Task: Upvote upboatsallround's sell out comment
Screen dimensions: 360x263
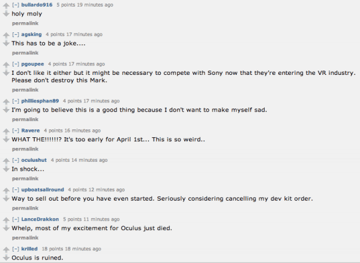Action: click(5, 190)
